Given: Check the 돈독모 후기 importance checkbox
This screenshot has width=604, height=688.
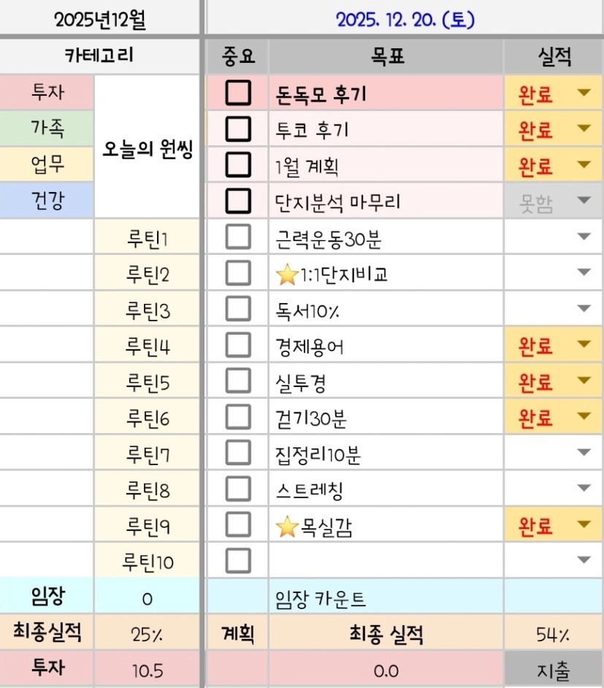Looking at the screenshot, I should 238,93.
